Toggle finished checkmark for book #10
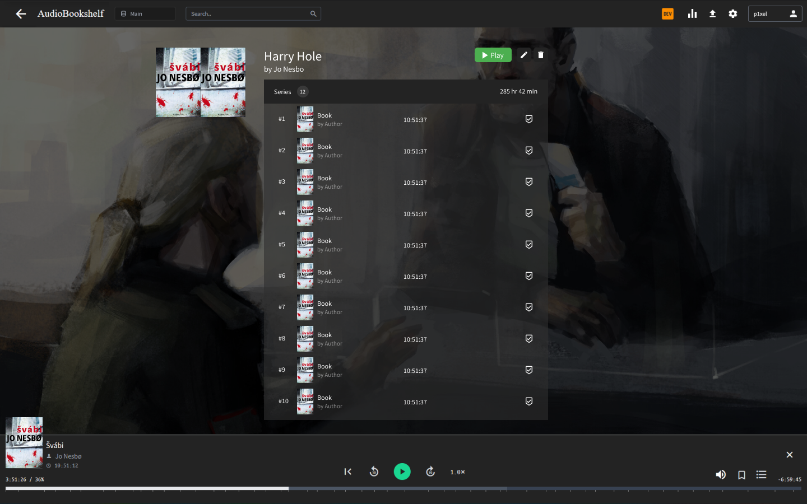The image size is (807, 504). [529, 402]
